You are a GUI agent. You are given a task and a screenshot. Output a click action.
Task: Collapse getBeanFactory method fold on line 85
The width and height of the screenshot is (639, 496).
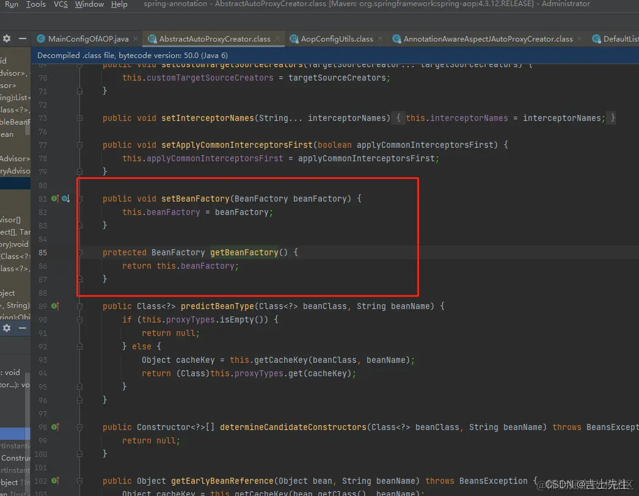pyautogui.click(x=80, y=253)
